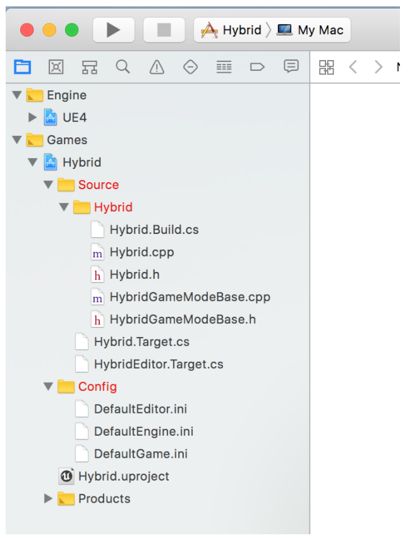405x540 pixels.
Task: Choose the My Mac destination
Action: coord(310,30)
